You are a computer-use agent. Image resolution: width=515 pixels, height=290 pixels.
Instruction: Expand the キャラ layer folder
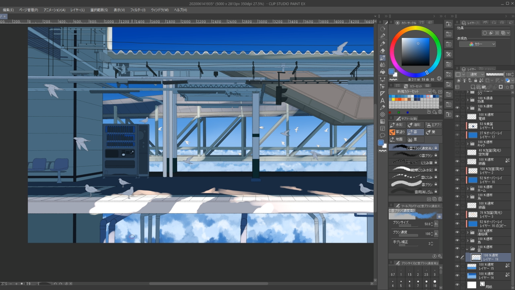(x=468, y=144)
